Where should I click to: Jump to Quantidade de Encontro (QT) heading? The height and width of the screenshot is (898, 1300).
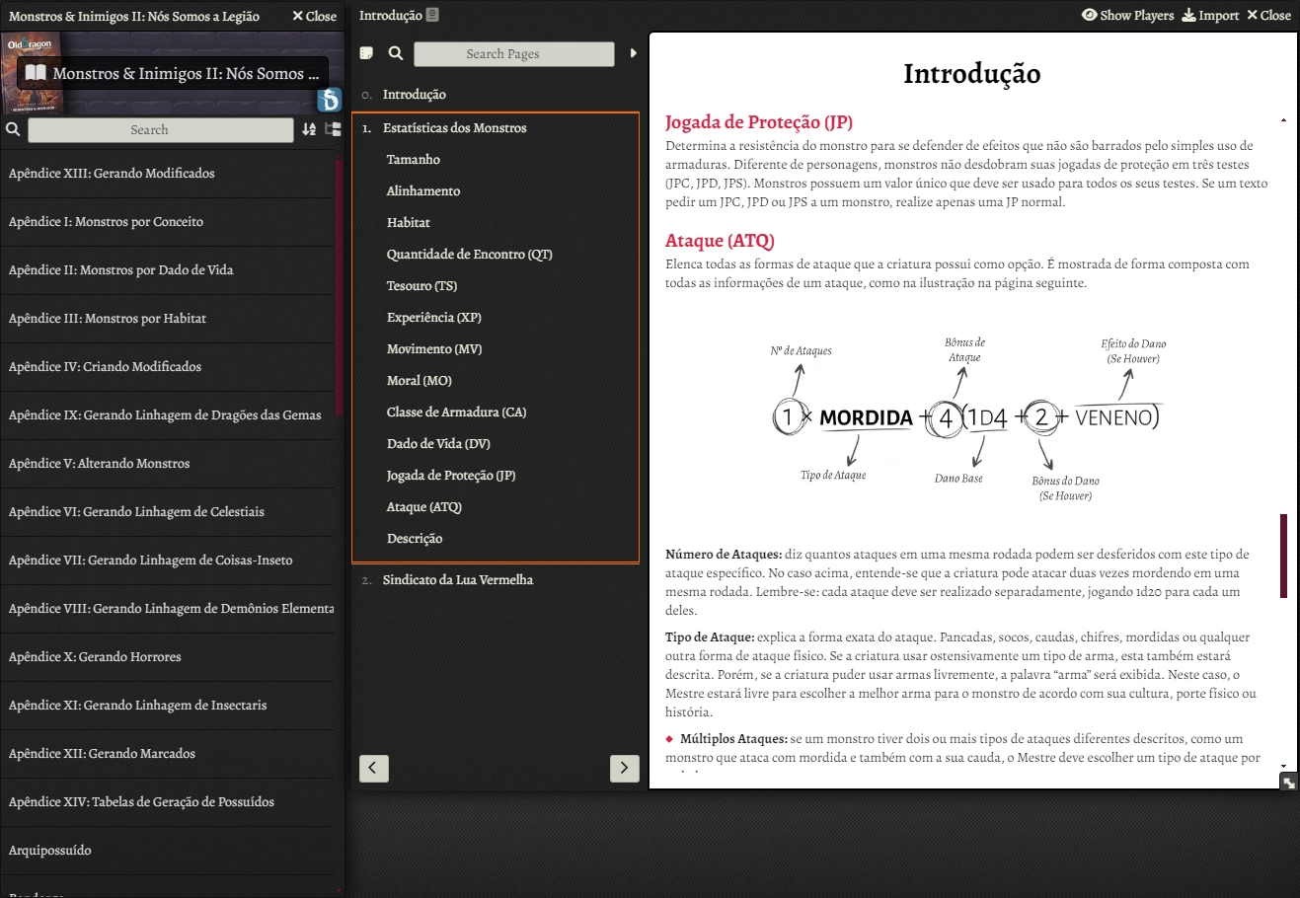(x=470, y=255)
